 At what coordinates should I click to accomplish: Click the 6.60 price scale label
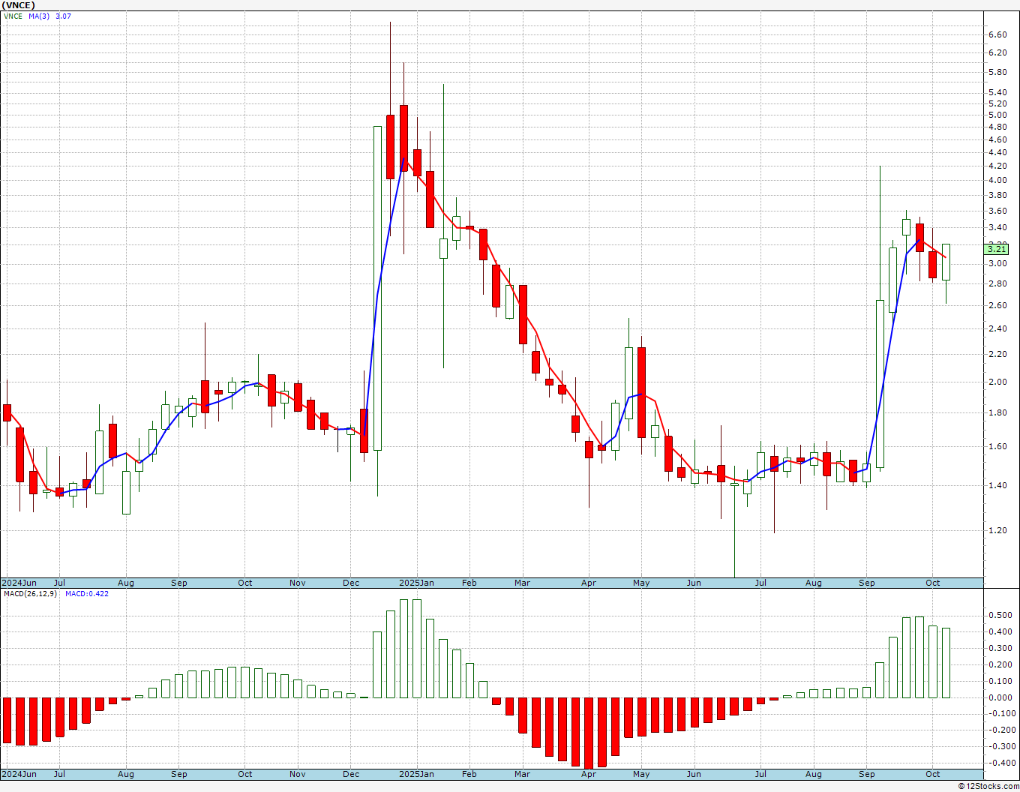click(x=997, y=34)
